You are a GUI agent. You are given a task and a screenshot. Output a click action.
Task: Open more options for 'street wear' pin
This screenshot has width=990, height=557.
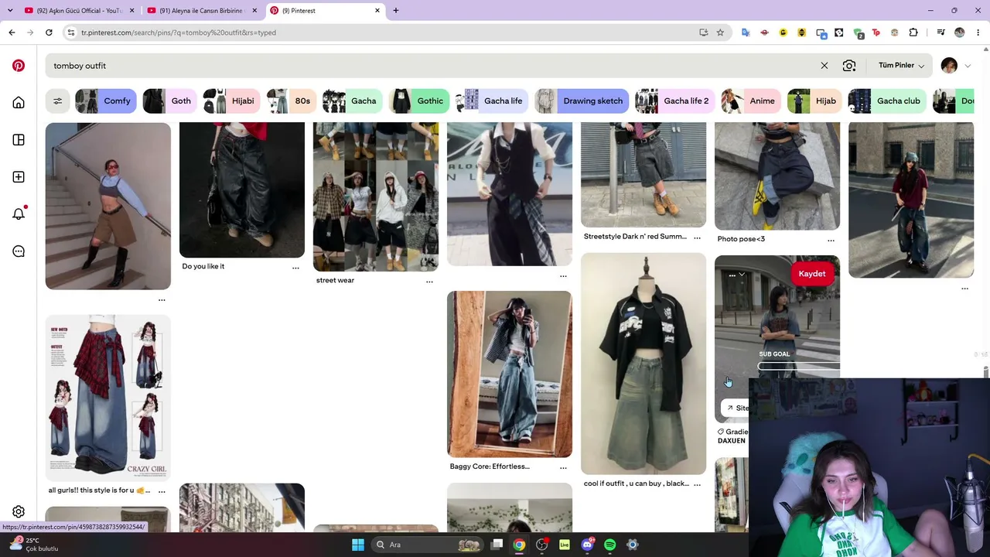(x=429, y=282)
